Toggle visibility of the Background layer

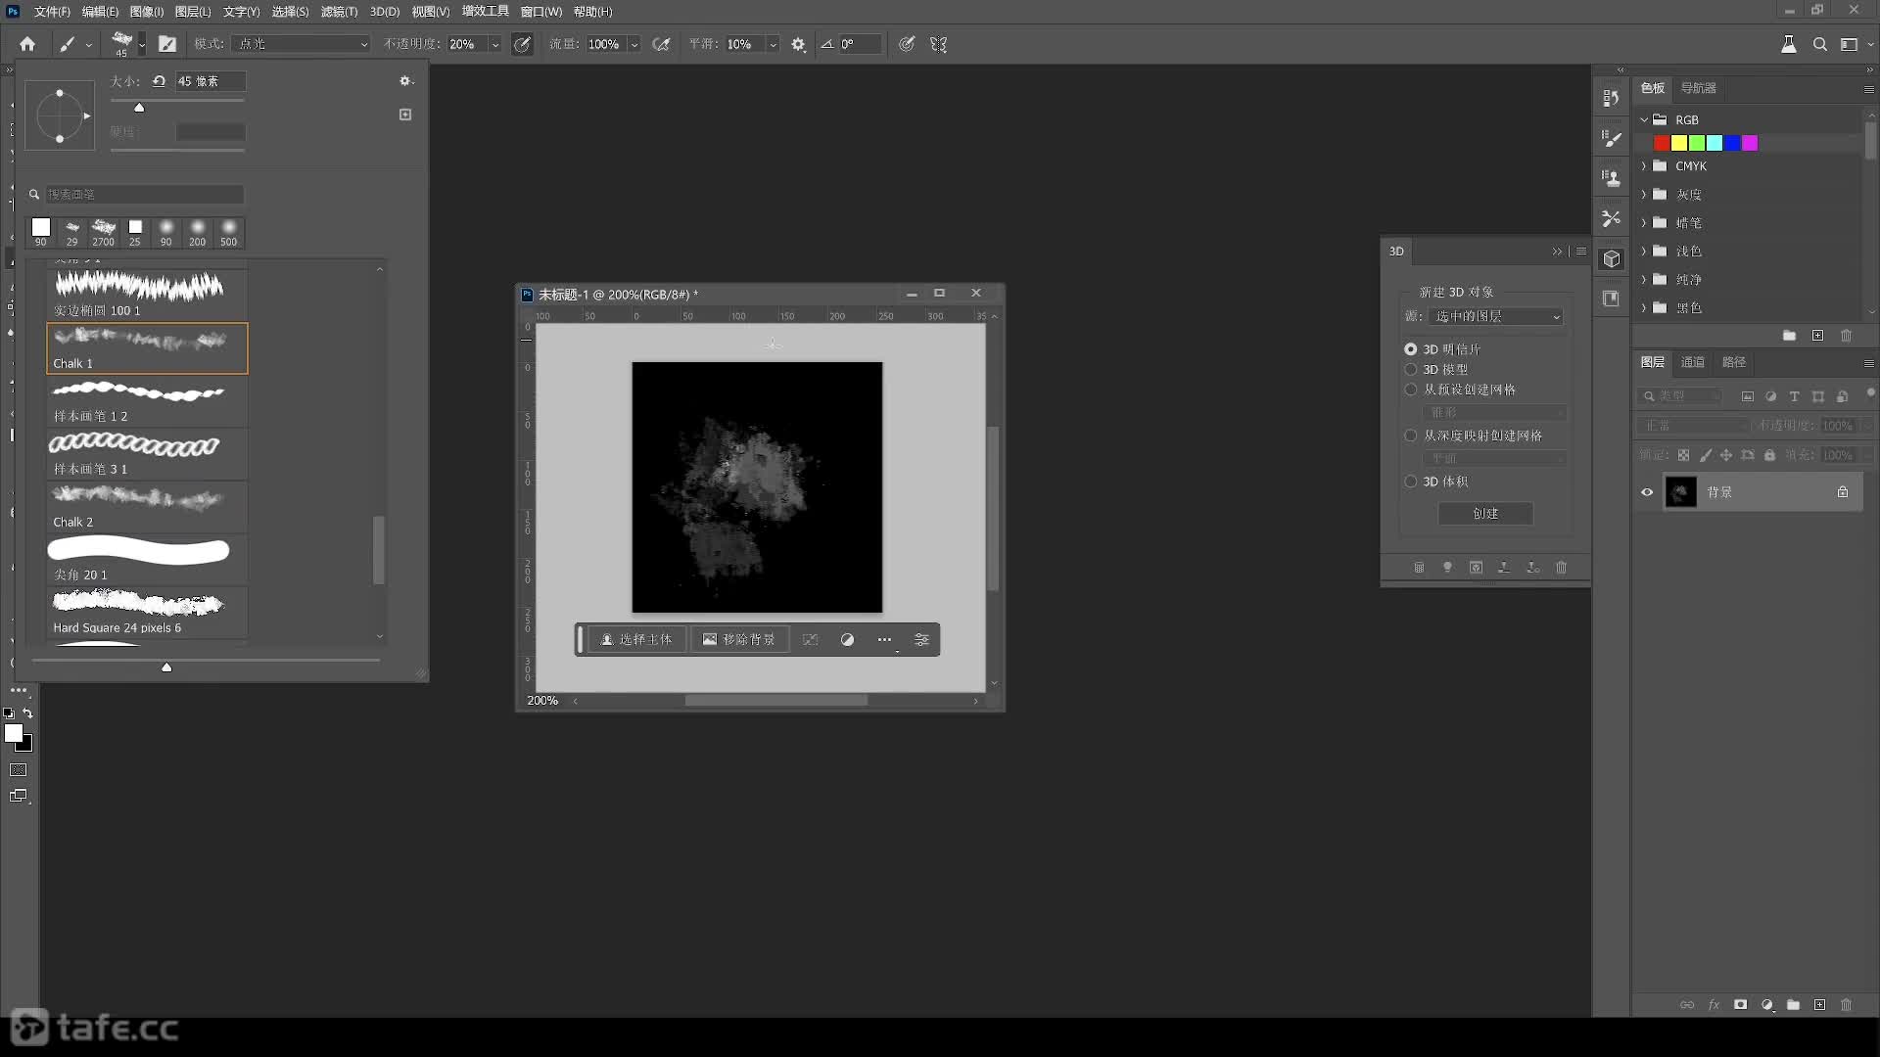pos(1647,492)
